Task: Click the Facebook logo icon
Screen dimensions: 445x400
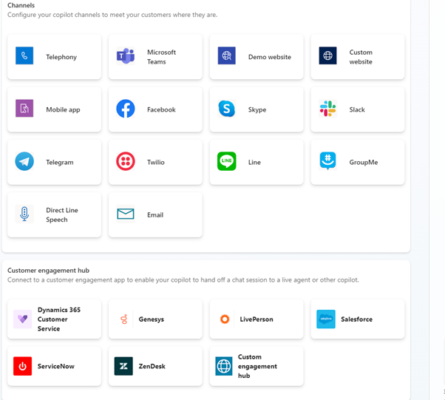Action: [x=126, y=109]
